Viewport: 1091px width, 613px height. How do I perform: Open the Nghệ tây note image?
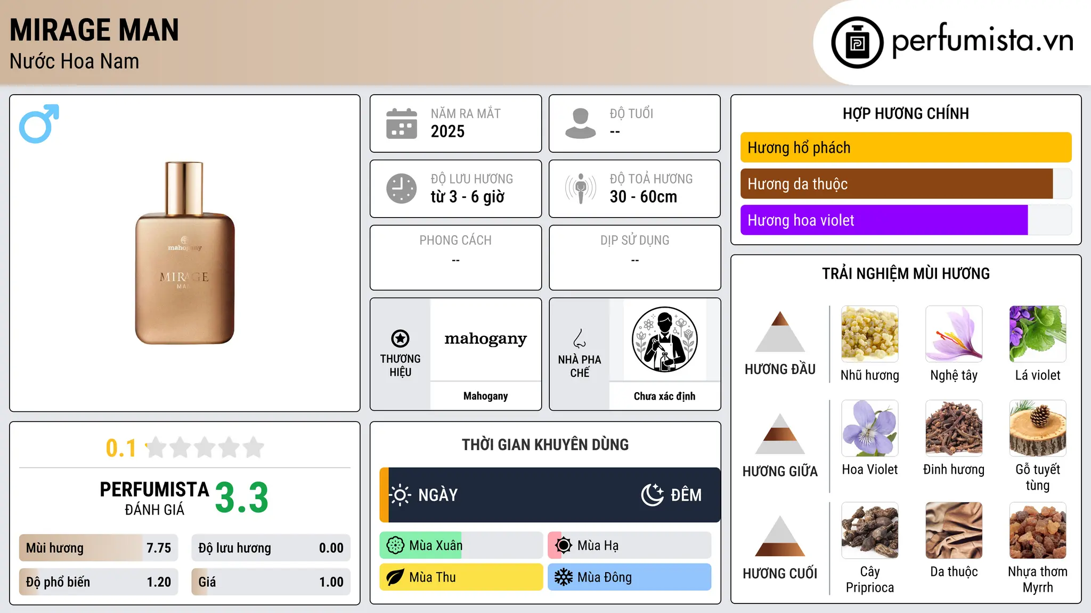pos(954,334)
